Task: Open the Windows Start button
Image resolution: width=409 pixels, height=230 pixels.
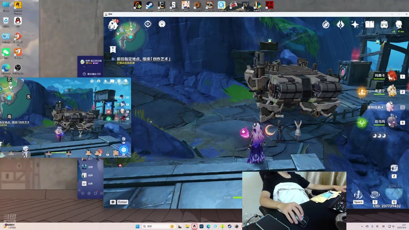Action: coord(138,226)
